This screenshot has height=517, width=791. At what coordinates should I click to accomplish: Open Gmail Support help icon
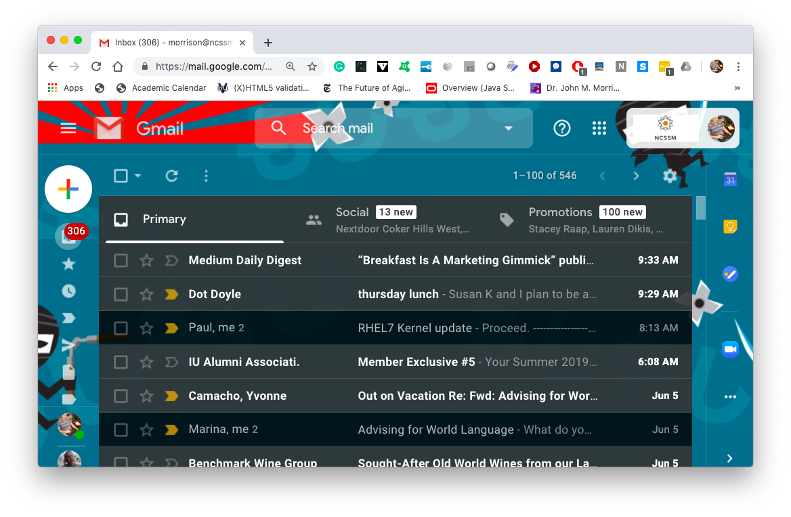[x=561, y=128]
